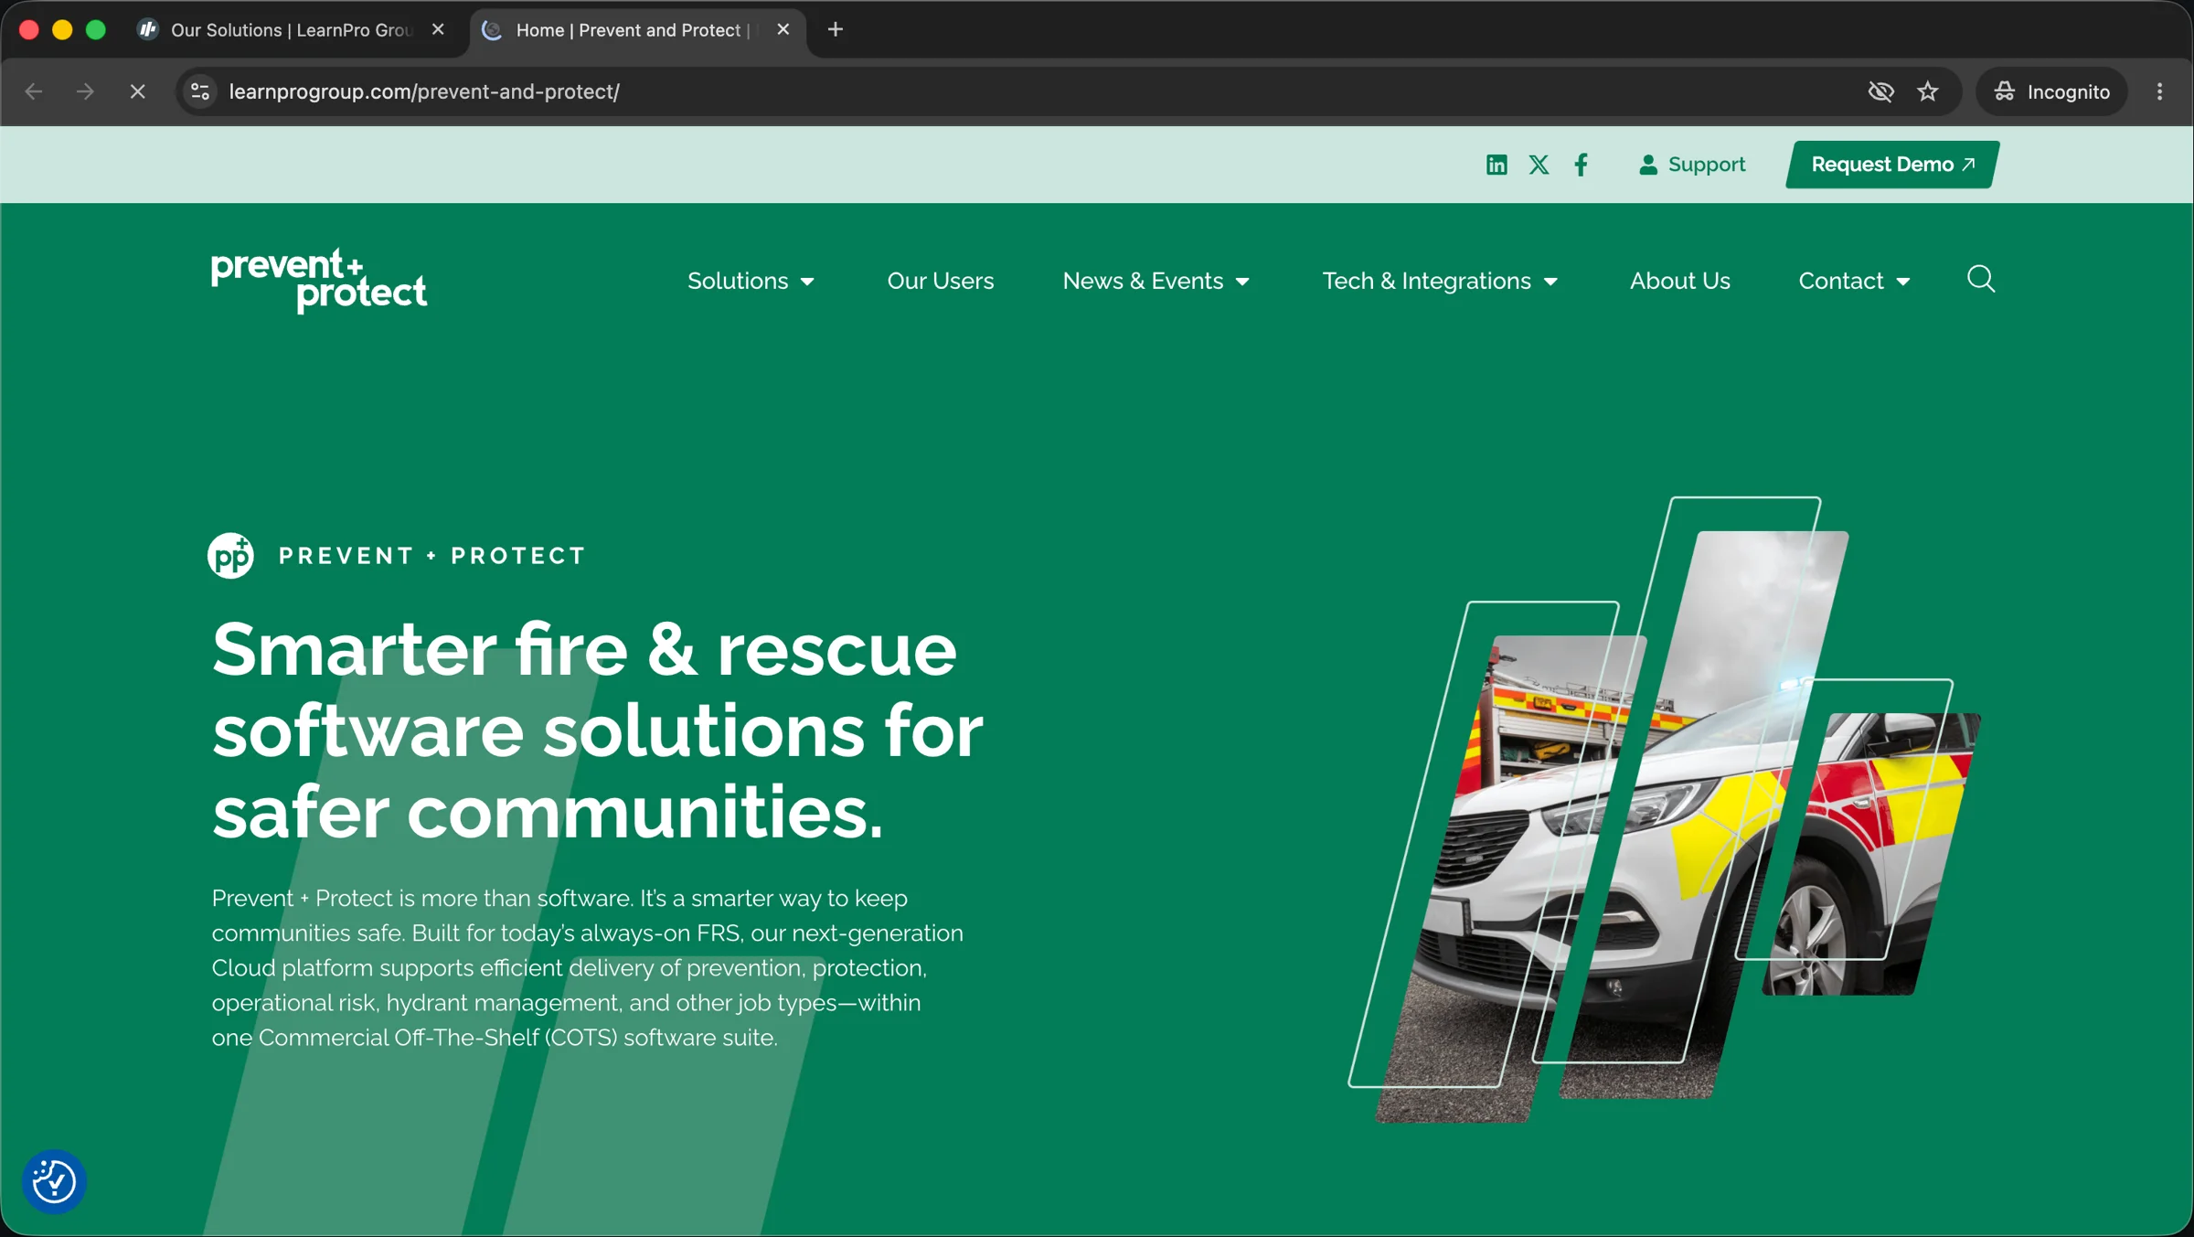Expand the News & Events dropdown
2194x1237 pixels.
pyautogui.click(x=1156, y=281)
